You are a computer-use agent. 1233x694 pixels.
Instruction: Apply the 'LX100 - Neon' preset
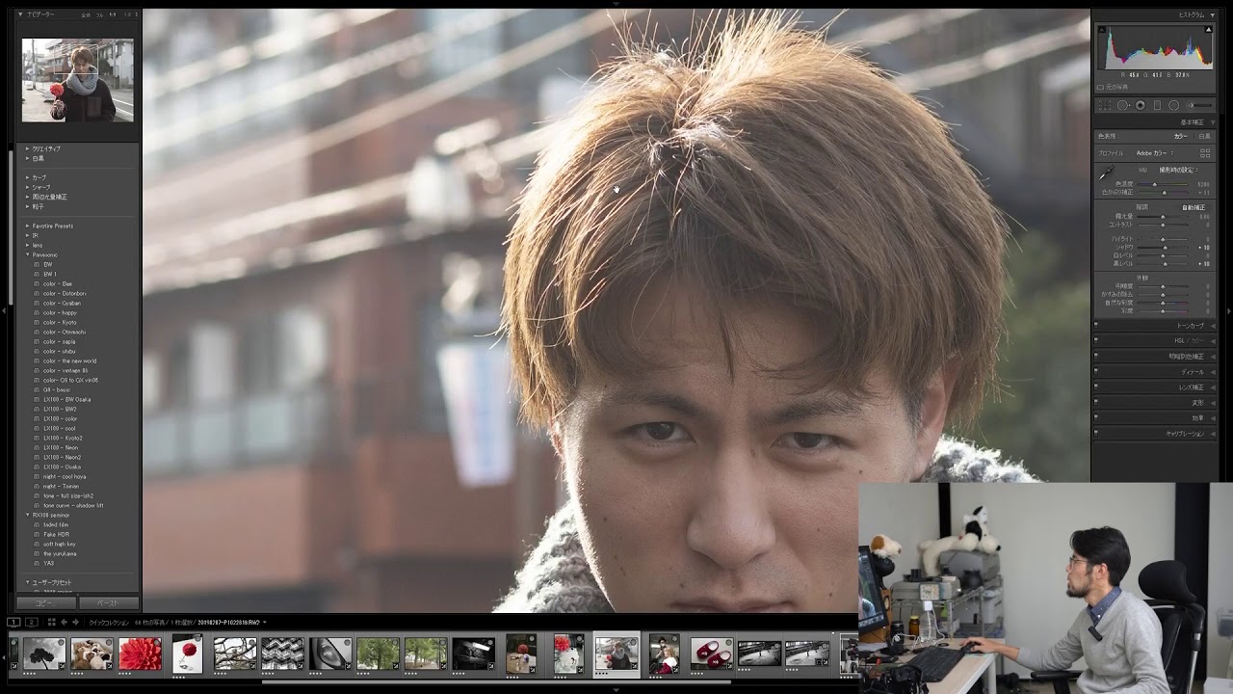(61, 447)
